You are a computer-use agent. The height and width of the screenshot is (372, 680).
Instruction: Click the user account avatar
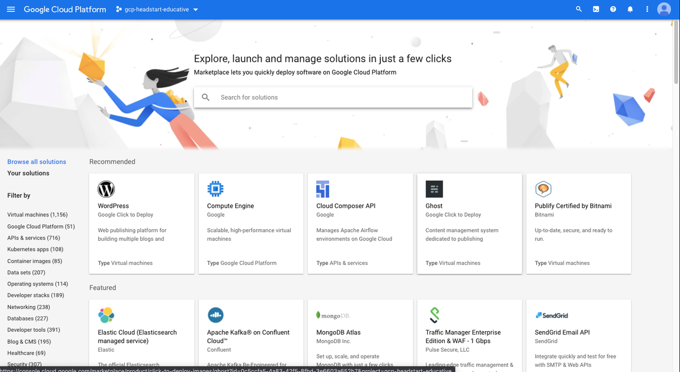(664, 9)
